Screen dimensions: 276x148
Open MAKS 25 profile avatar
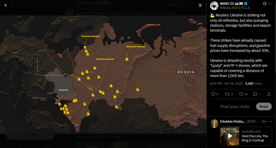point(214,6)
